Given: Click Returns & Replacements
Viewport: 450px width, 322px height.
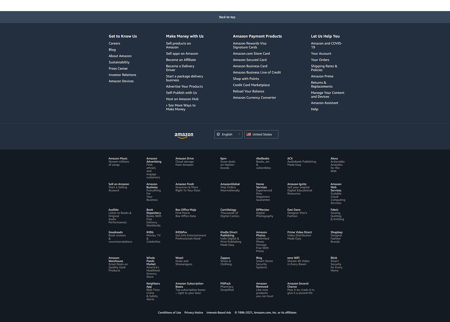Looking at the screenshot, I should tap(322, 85).
